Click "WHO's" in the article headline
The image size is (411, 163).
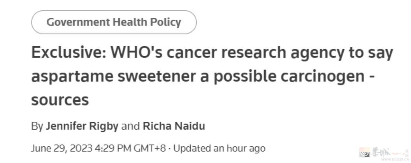[136, 52]
